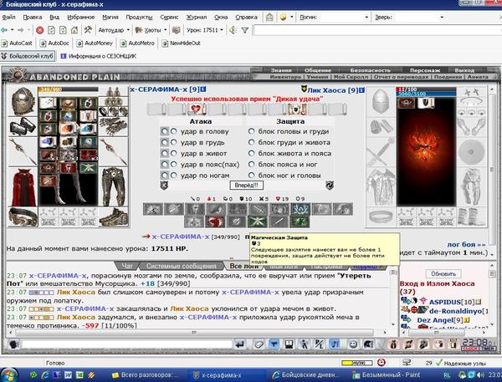Select shaded first radio for удар в голову
Viewport: 502px width, 382px height.
point(164,131)
